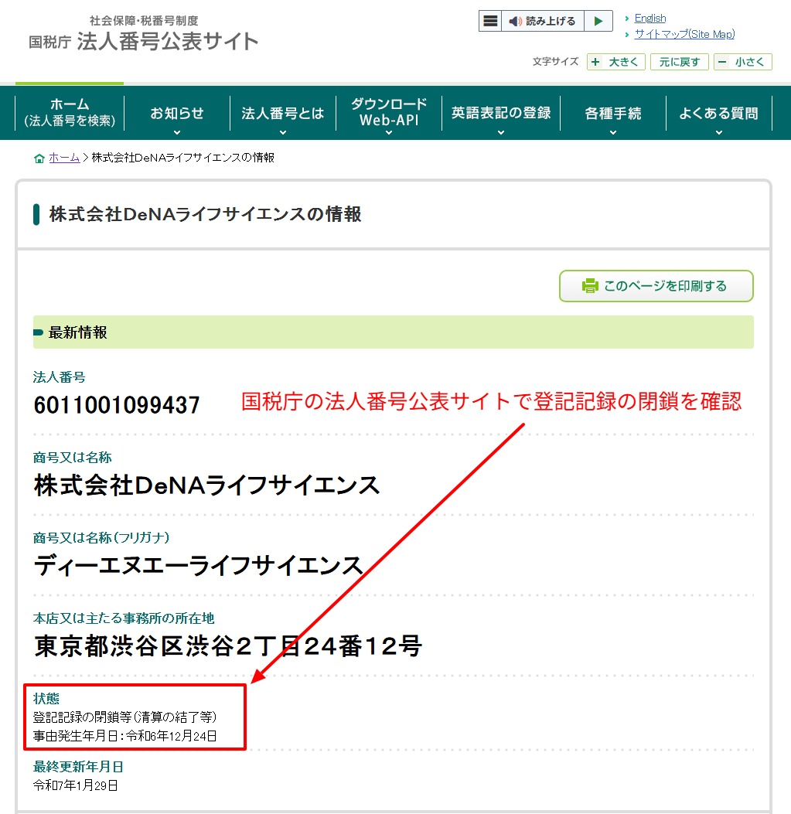
Task: Click the printer icon on the print button
Action: click(590, 285)
